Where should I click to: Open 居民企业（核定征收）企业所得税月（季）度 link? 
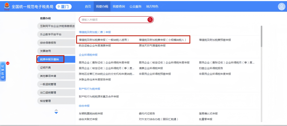(x=107, y=68)
